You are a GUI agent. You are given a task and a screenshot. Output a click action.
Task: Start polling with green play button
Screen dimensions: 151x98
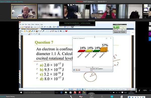coord(116,27)
